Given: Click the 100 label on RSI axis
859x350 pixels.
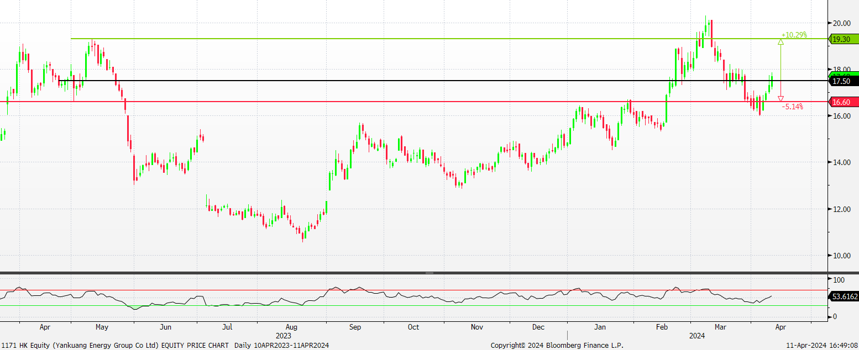Looking at the screenshot, I should [x=839, y=280].
